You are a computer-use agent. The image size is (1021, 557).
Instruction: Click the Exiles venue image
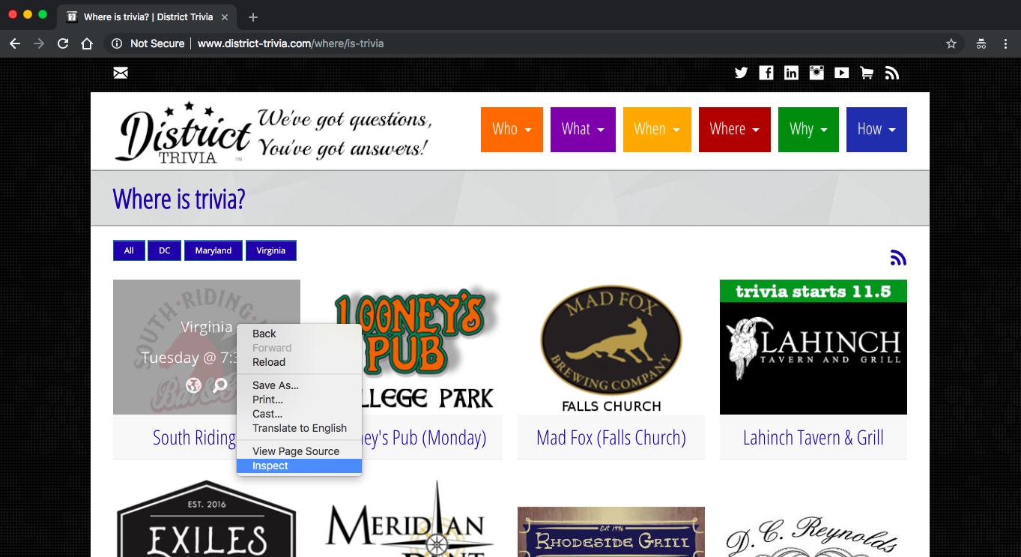207,519
